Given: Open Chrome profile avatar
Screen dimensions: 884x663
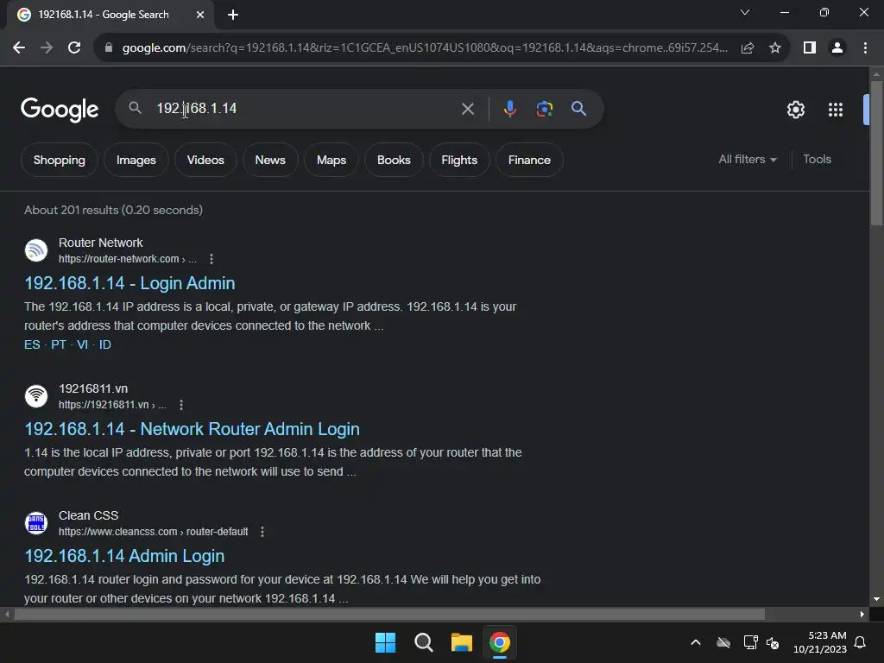Looking at the screenshot, I should point(837,48).
